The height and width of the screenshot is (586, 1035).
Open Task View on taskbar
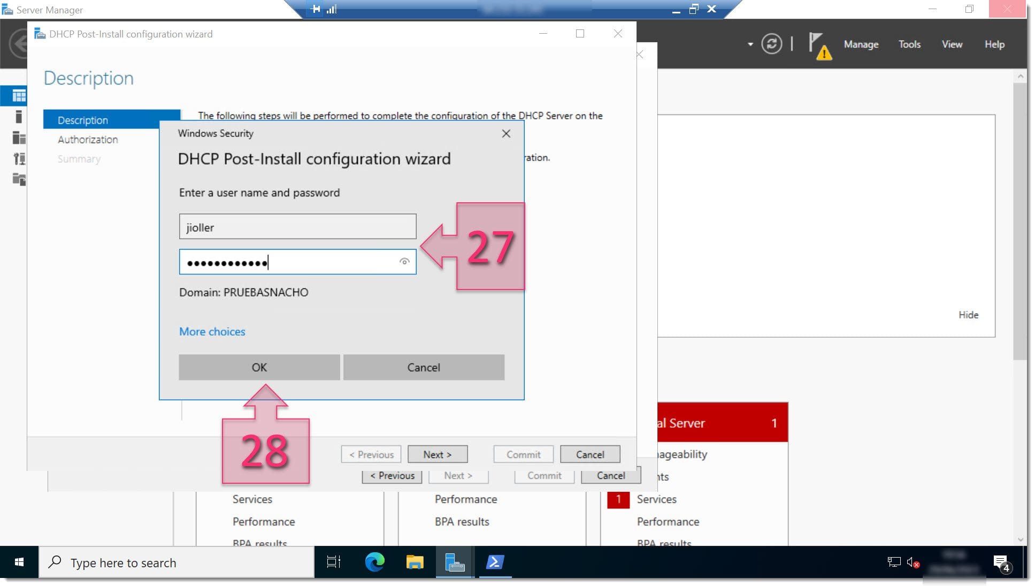click(333, 562)
